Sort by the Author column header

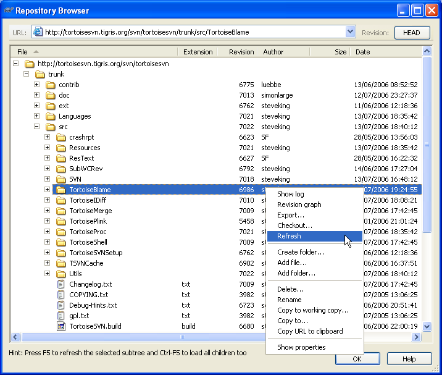(x=283, y=52)
